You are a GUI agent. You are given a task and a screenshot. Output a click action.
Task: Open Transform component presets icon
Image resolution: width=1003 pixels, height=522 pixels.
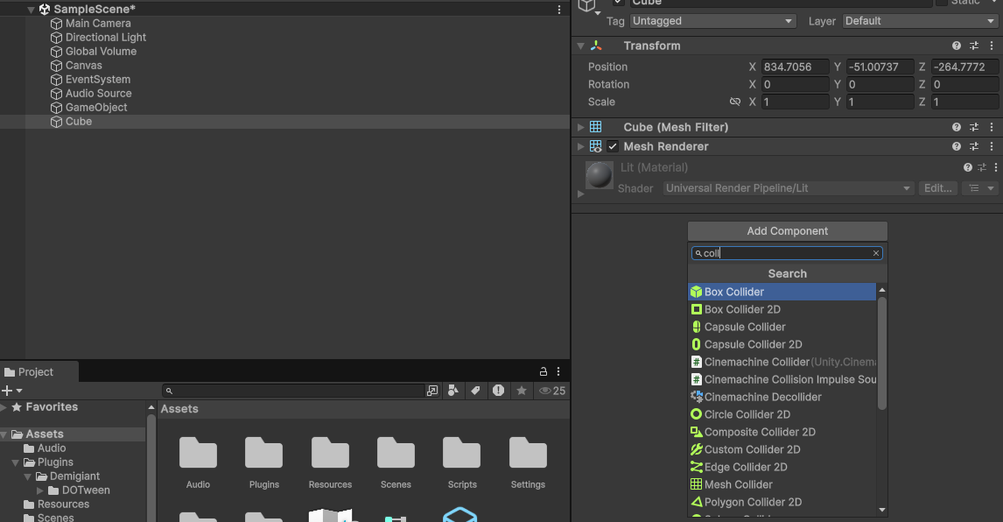point(974,46)
